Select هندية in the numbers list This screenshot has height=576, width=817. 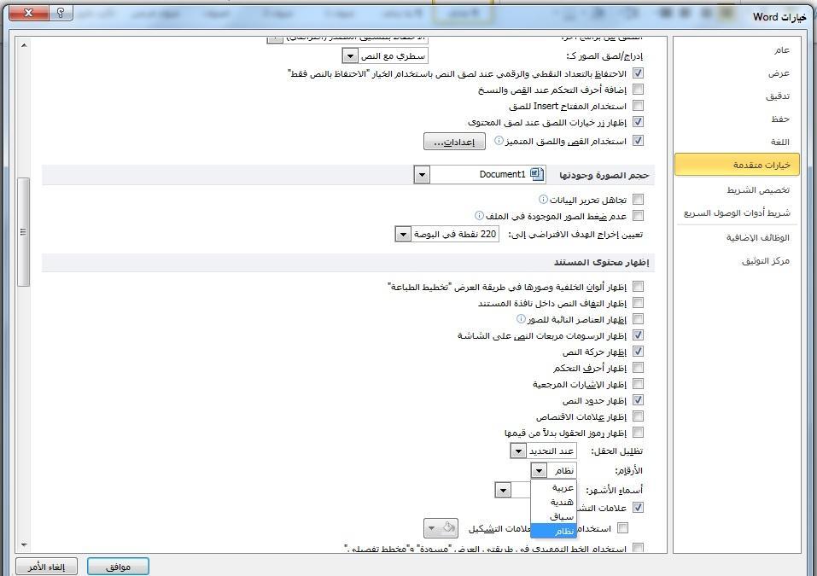553,502
